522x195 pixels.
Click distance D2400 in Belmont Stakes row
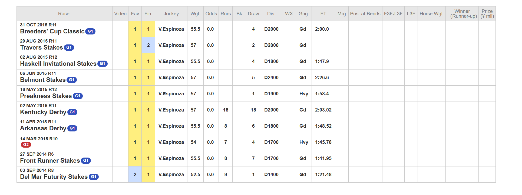[x=271, y=78]
